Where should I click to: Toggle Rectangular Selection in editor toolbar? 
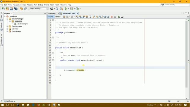(90, 17)
